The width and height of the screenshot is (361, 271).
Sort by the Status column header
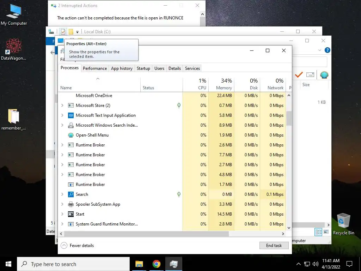point(161,85)
